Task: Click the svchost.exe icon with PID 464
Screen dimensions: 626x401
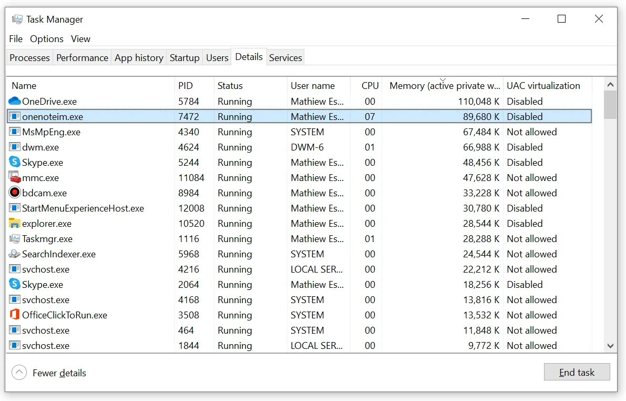Action: (x=15, y=330)
